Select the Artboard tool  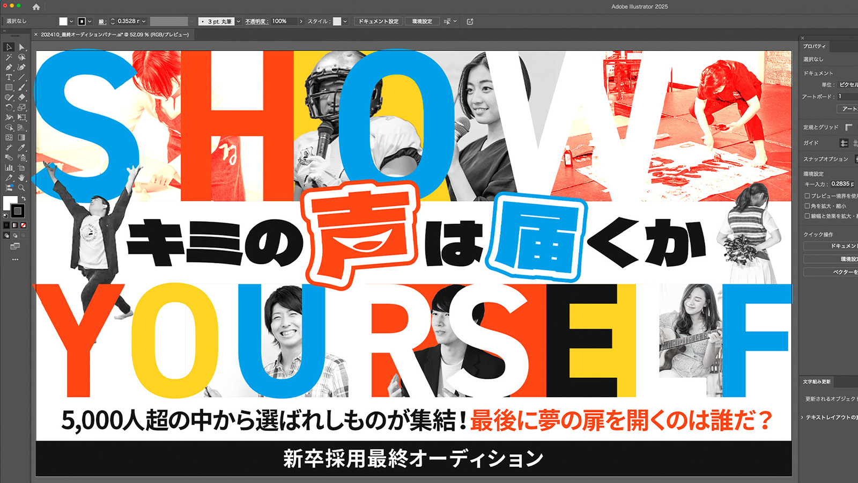coord(22,167)
